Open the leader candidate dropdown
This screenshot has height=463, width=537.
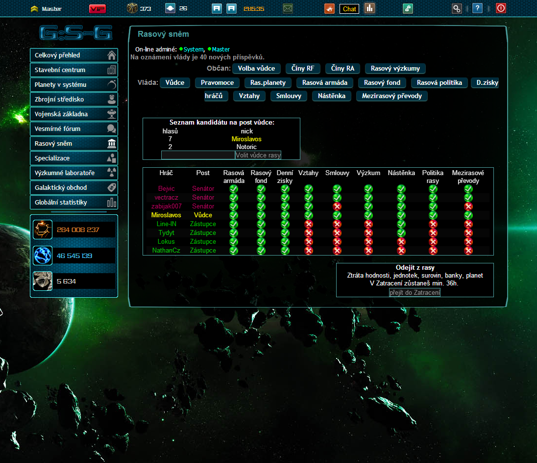198,155
